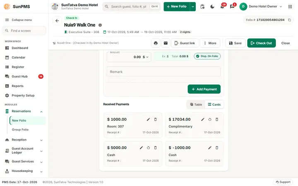
Task: Print the folio using printer icon
Action: 156,43
